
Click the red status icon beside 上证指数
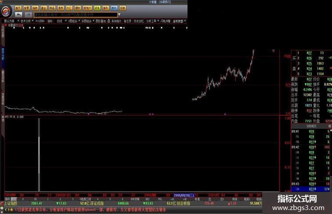[2, 203]
